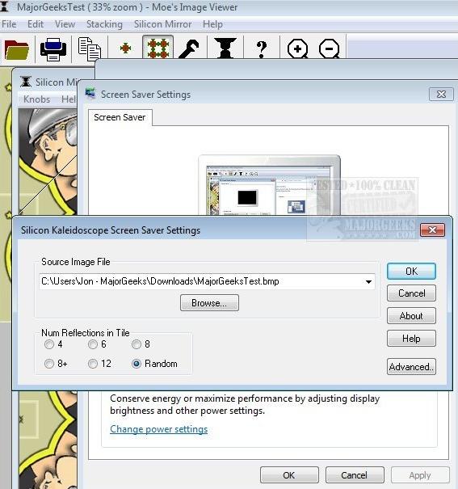Open settings with the wrench icon
The width and height of the screenshot is (458, 489).
tap(189, 48)
